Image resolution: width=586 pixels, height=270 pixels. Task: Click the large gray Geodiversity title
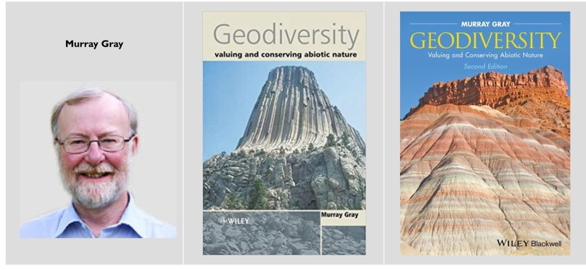(286, 35)
